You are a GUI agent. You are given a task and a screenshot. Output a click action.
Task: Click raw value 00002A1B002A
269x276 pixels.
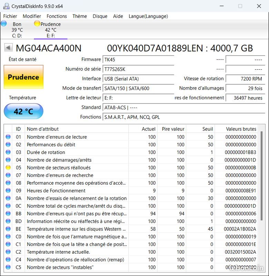click(240, 229)
